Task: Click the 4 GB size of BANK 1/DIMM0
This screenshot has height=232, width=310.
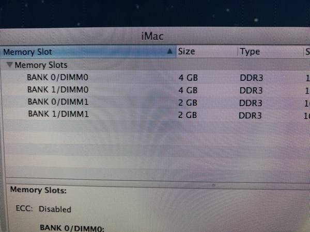Action: tap(188, 90)
